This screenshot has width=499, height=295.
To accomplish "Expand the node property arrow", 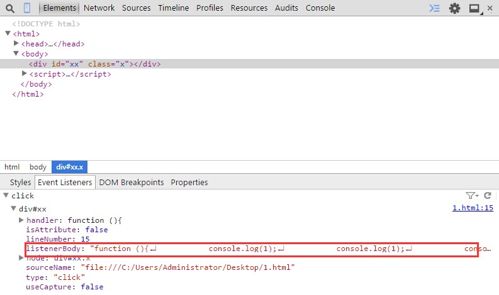I will tap(21, 257).
